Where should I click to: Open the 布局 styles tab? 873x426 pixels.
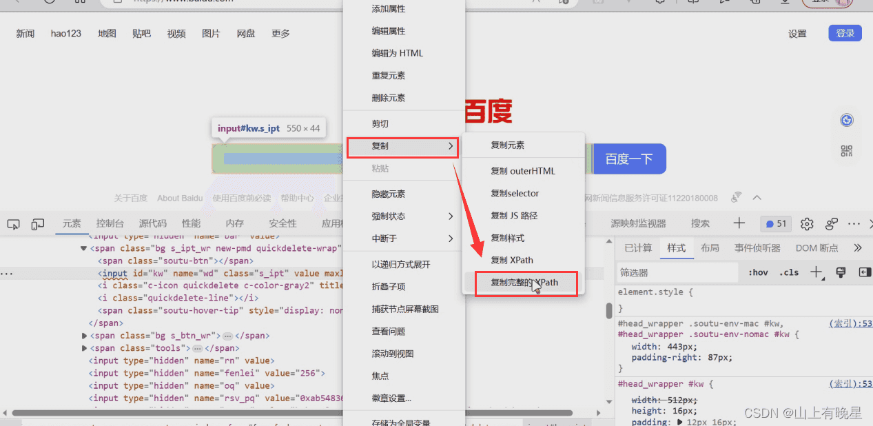(710, 248)
